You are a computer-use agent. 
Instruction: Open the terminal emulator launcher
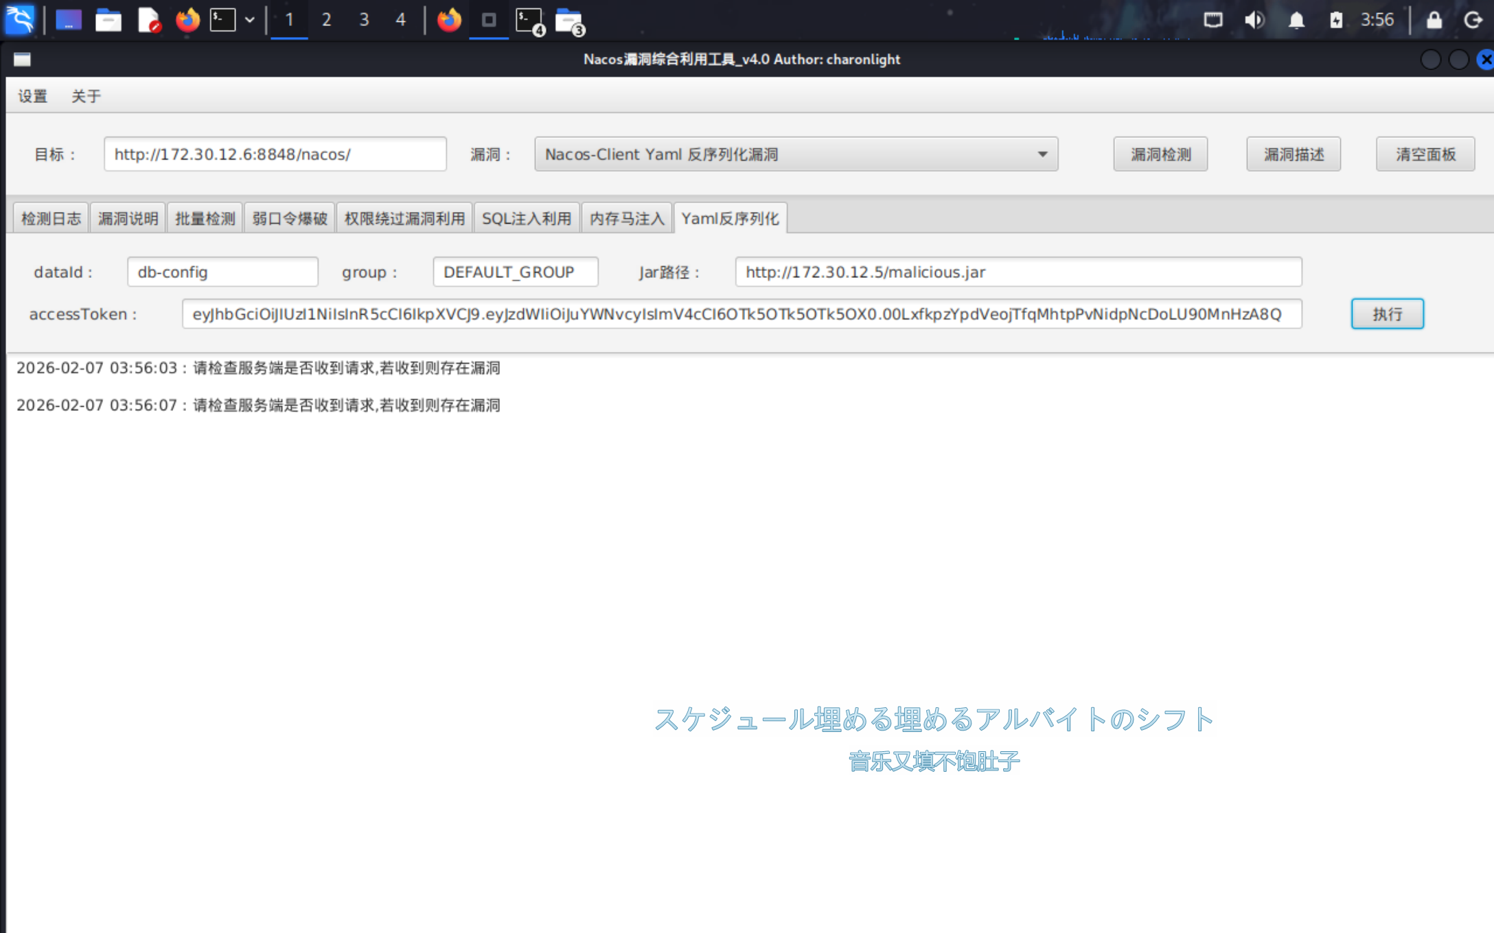[x=222, y=19]
